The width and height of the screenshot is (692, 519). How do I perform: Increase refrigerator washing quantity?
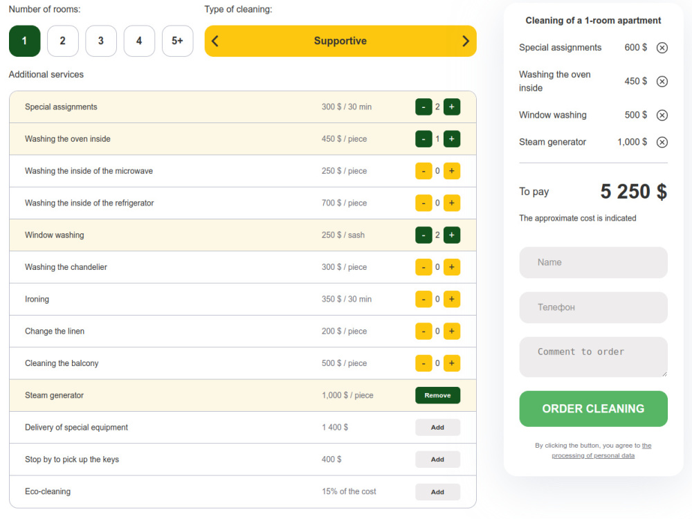(451, 203)
